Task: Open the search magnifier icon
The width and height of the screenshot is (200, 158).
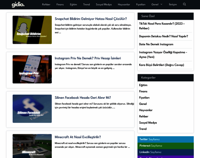Action: pos(184,4)
